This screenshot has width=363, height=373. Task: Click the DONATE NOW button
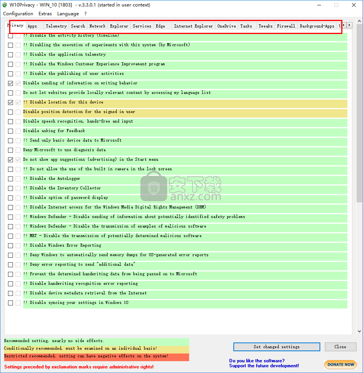pos(341,365)
